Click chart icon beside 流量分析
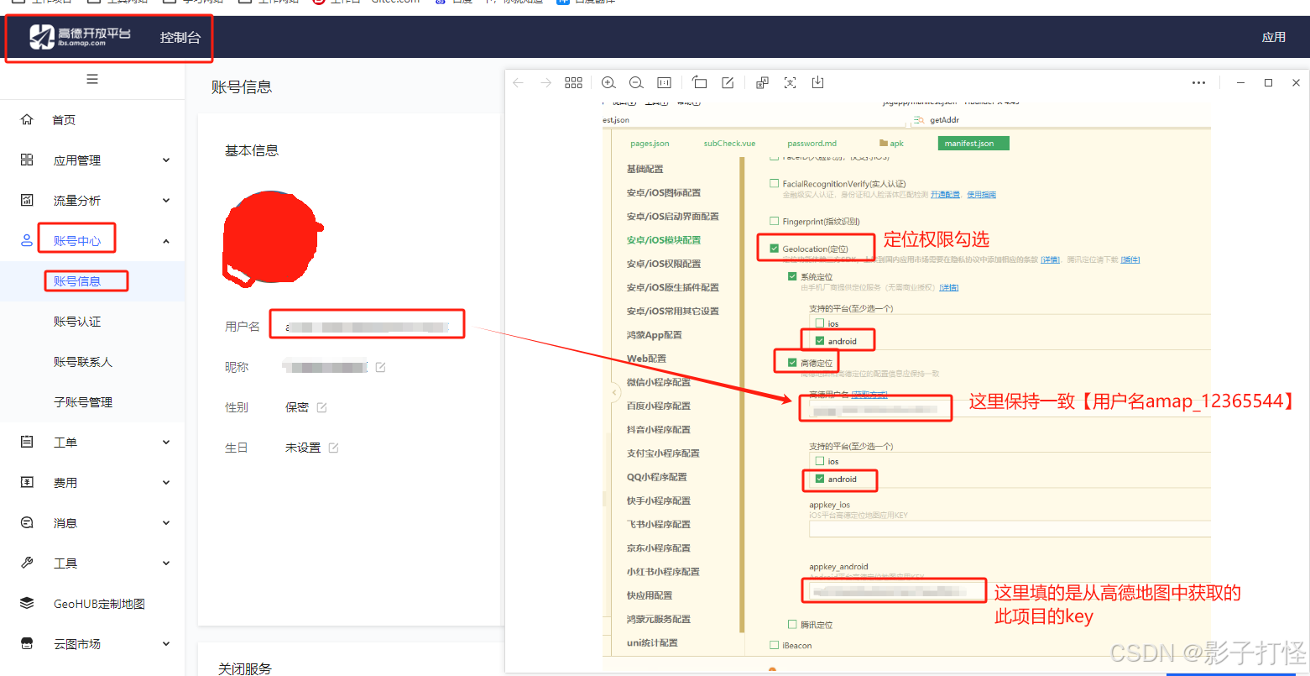Viewport: 1310px width, 676px height. point(27,201)
